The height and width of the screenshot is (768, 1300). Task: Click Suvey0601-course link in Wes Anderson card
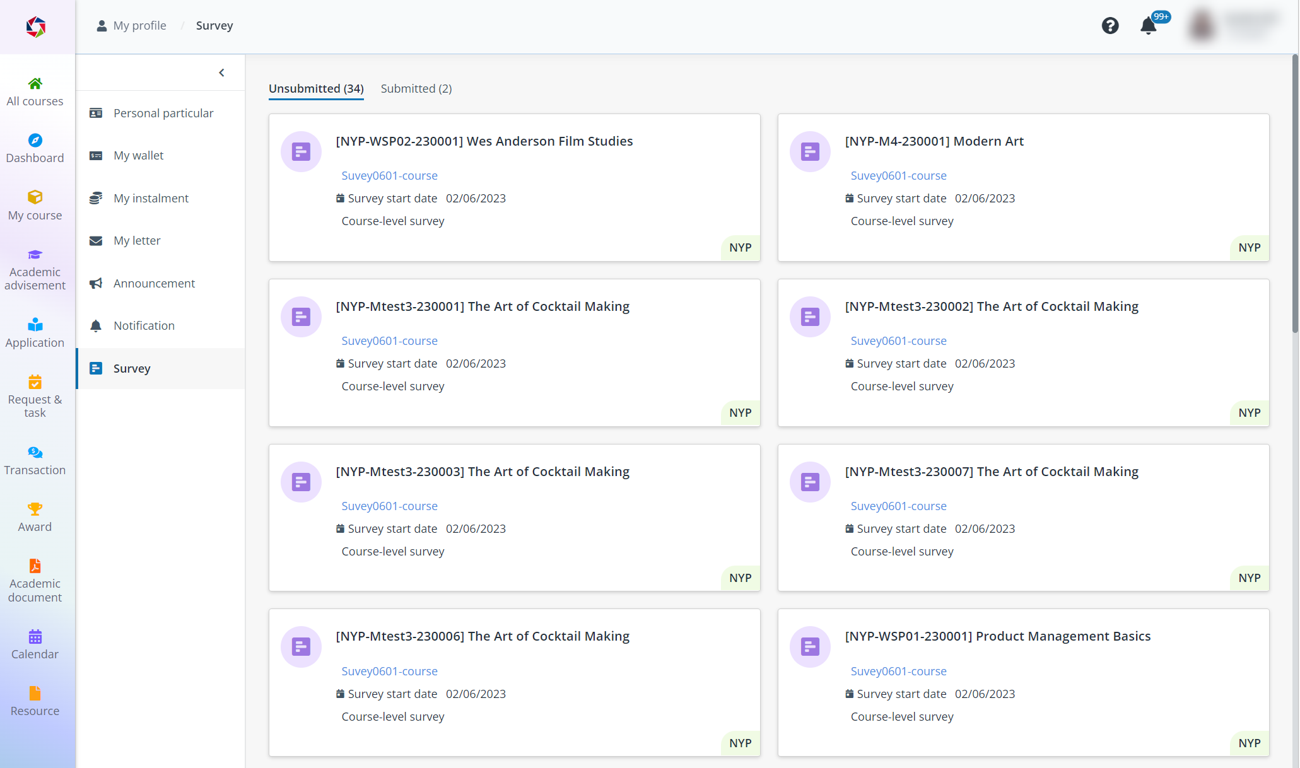point(389,176)
